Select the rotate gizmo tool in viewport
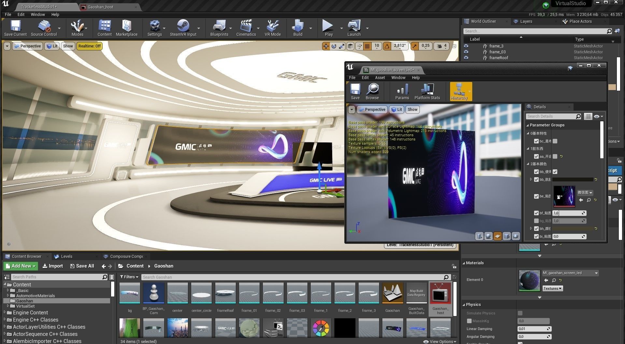 (334, 46)
